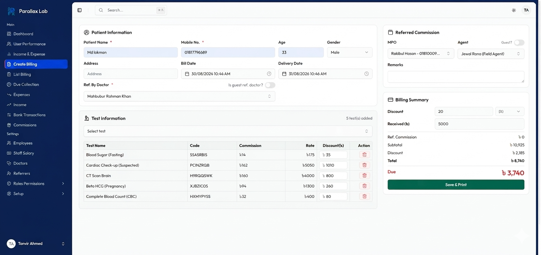Open the MPO Rakibul Hasan dropdown
Screen dimensions: 541x255
pos(421,54)
